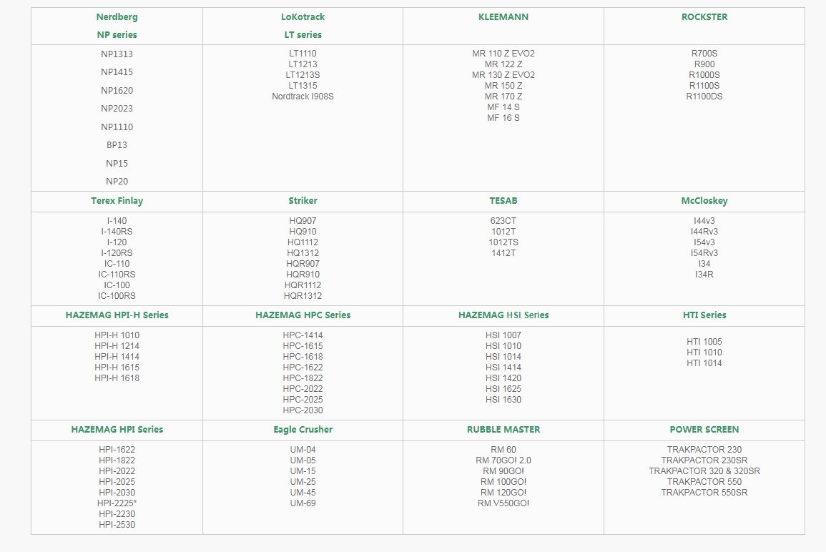Select the Eagle Crusher header
This screenshot has height=552, width=826.
(x=303, y=430)
